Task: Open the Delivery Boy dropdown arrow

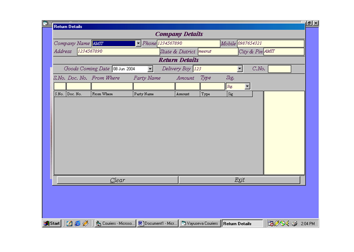Action: (x=239, y=69)
